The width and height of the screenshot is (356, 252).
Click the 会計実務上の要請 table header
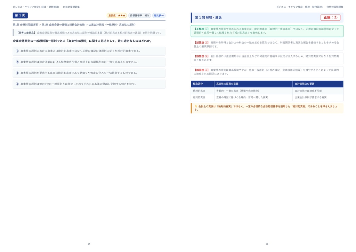coord(318,84)
